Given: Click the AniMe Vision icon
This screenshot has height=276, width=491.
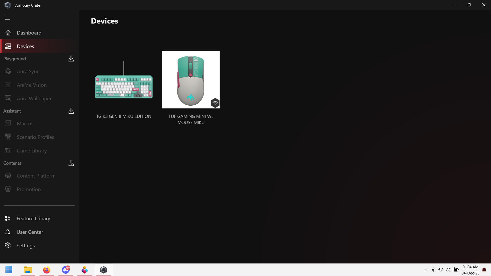Looking at the screenshot, I should click(8, 85).
